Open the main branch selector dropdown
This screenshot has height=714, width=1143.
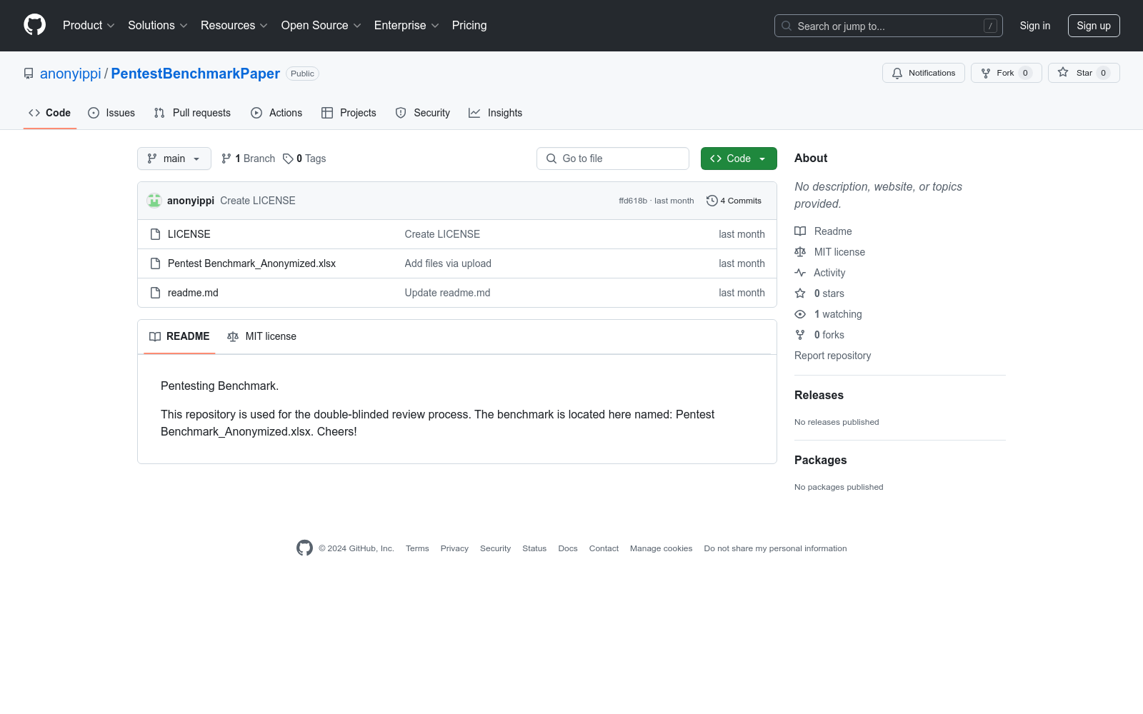[x=174, y=159]
